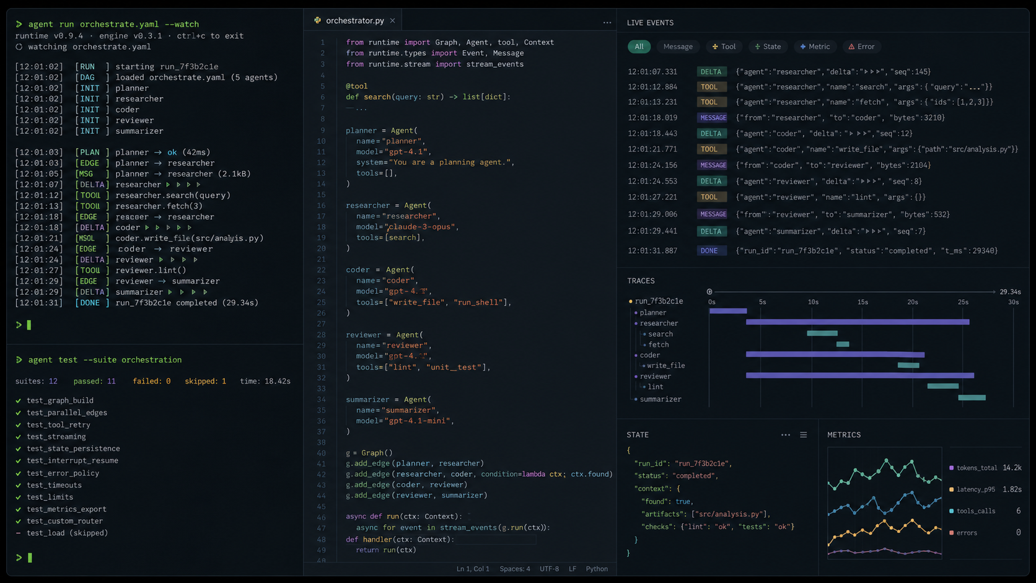The image size is (1036, 583).
Task: Click the summarizer teal timeline bar
Action: tap(972, 398)
